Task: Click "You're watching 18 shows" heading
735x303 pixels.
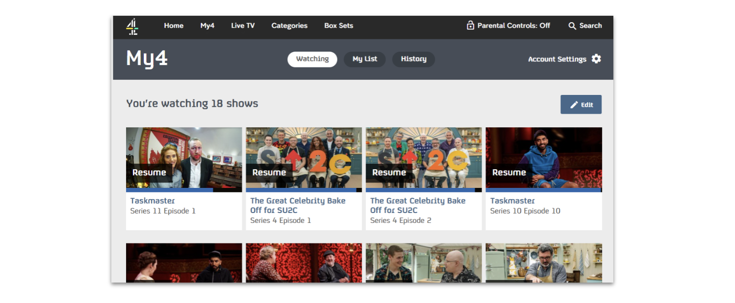Action: point(192,103)
